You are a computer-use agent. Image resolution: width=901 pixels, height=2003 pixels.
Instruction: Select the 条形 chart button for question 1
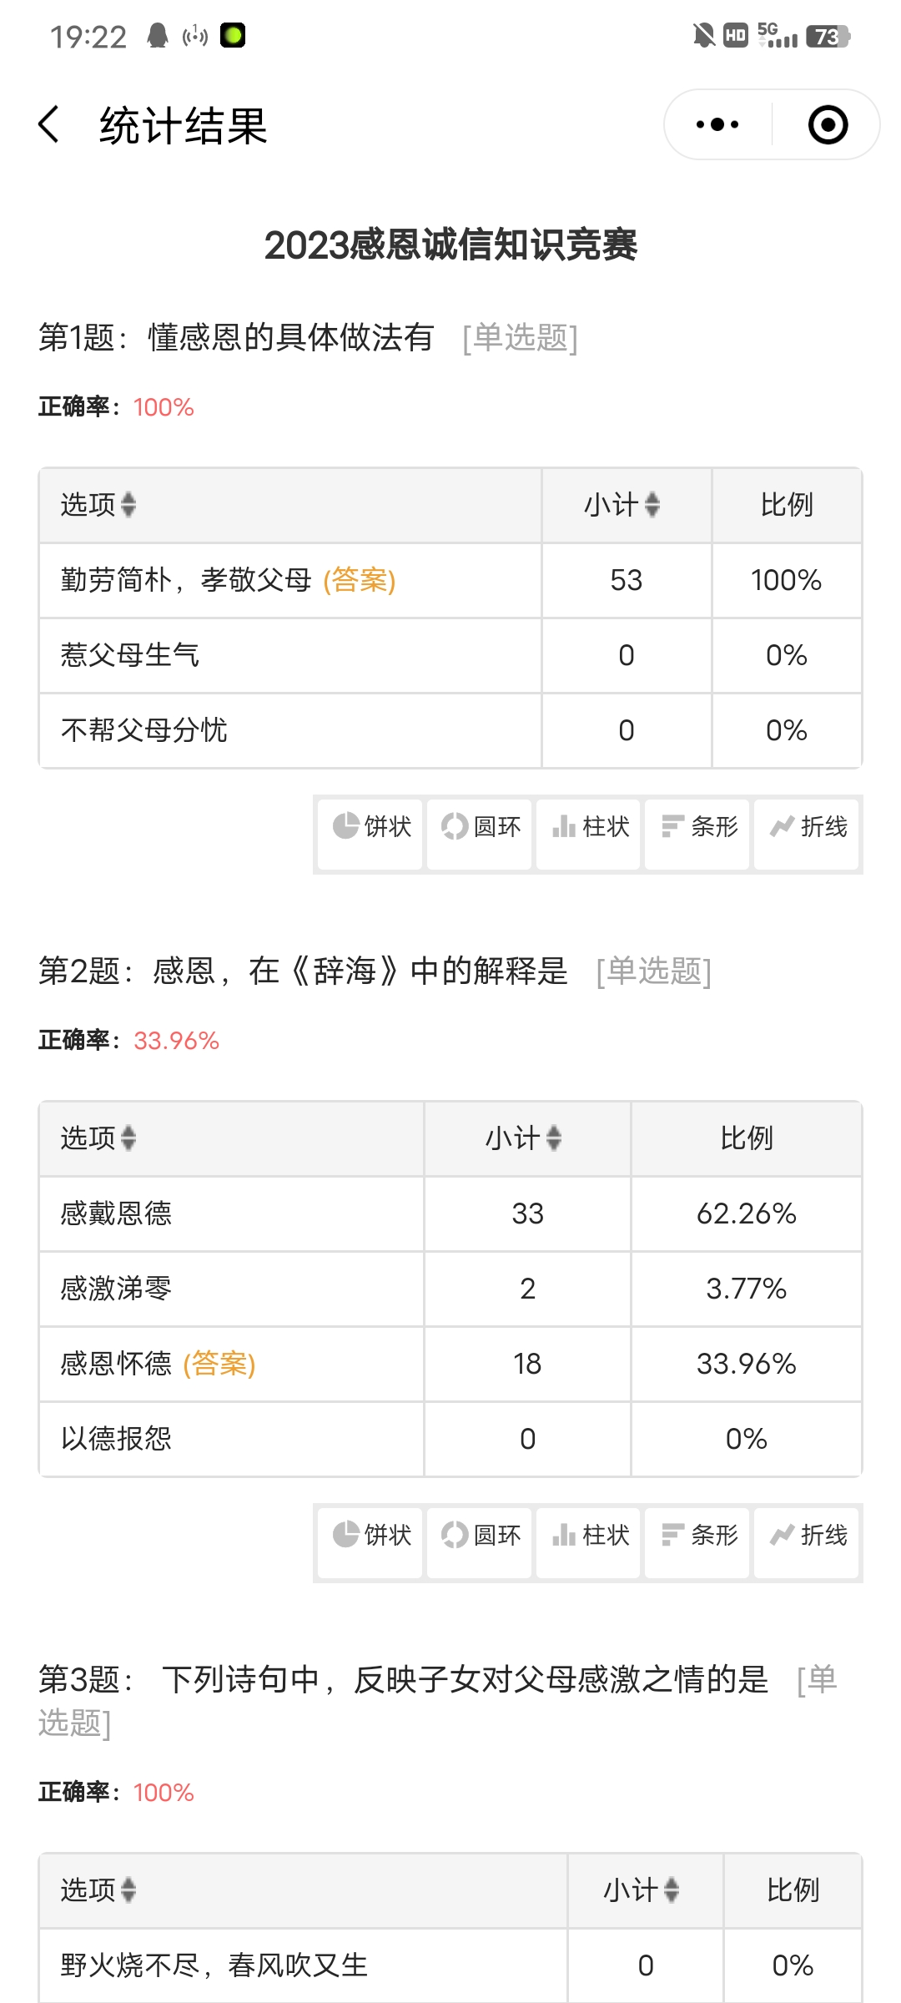[x=698, y=826]
